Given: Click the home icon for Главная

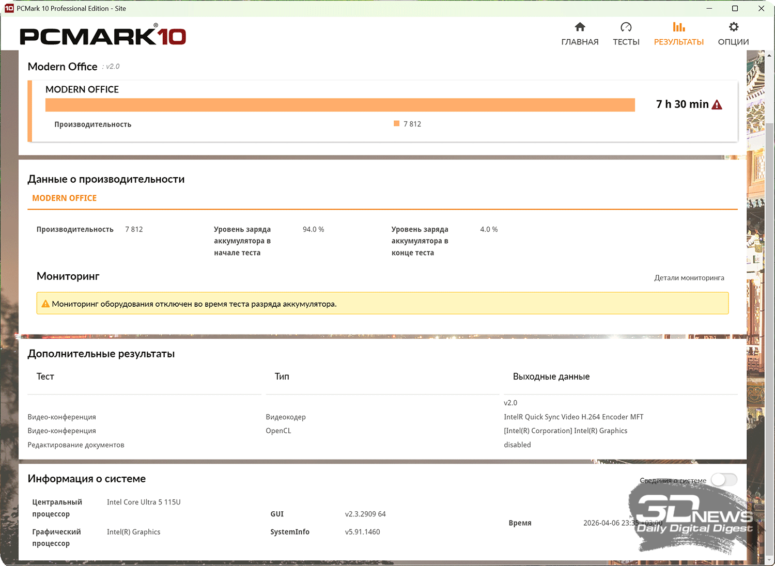Looking at the screenshot, I should pyautogui.click(x=580, y=27).
